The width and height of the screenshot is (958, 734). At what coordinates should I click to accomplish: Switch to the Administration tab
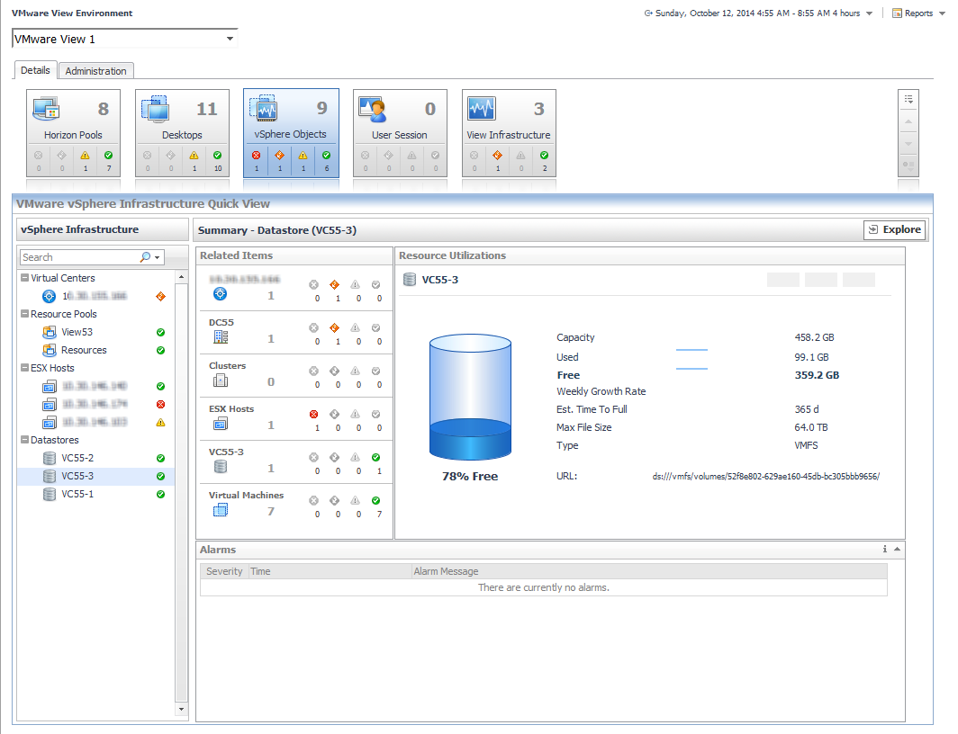96,71
